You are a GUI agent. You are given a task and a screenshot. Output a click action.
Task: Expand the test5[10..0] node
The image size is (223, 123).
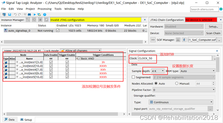tap(17, 77)
